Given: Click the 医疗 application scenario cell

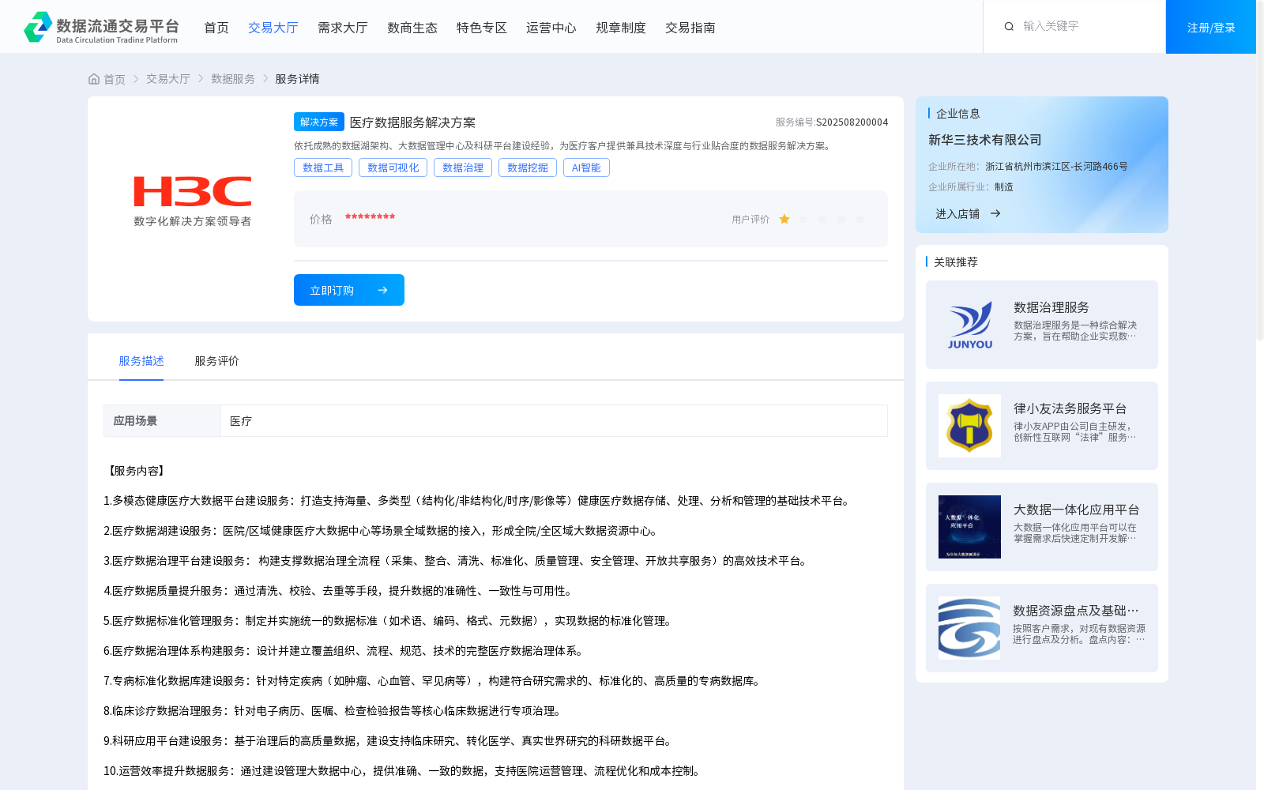Looking at the screenshot, I should tap(554, 421).
